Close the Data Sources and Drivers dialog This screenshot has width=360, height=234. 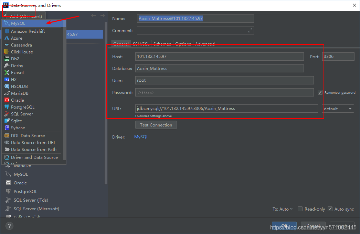coord(354,5)
